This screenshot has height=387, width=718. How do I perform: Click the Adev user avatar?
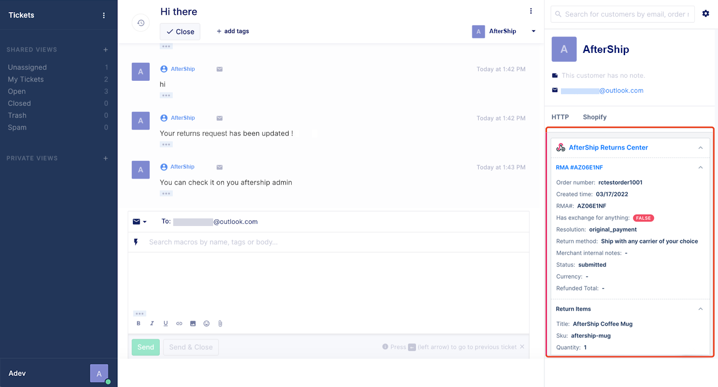pos(99,373)
